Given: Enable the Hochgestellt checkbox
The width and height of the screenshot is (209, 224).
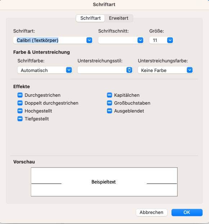Looking at the screenshot, I should 20,111.
